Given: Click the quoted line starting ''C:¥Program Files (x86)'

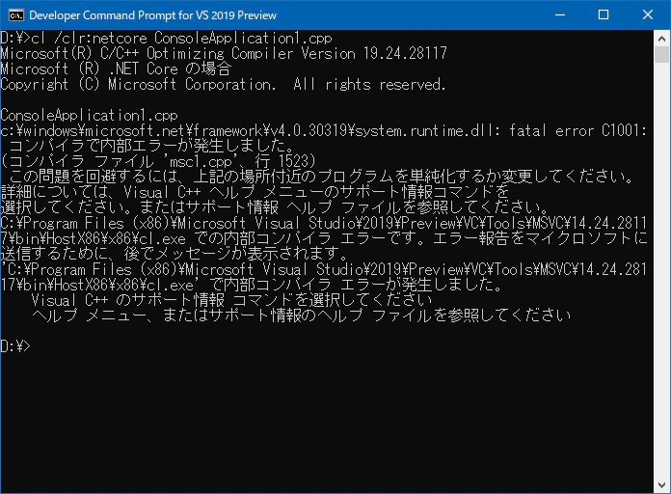Looking at the screenshot, I should [324, 269].
